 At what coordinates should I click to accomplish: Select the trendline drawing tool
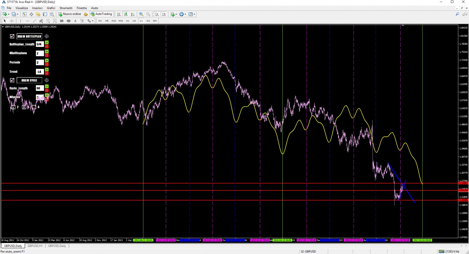pos(34,21)
